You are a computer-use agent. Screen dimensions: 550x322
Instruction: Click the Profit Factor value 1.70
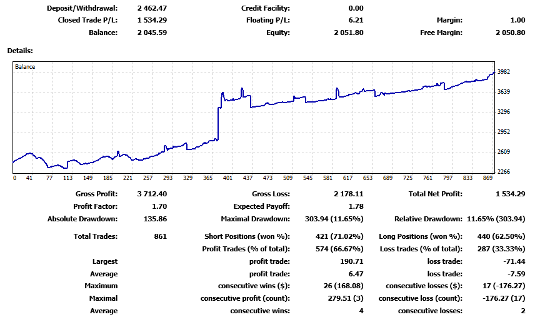tap(159, 206)
